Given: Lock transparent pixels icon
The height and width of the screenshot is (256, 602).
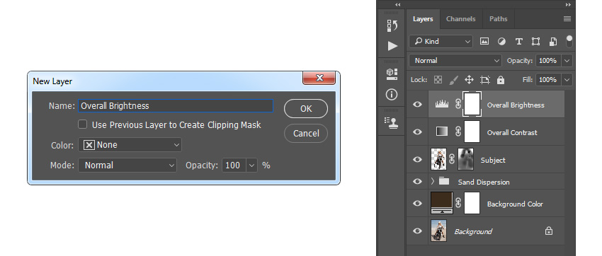Looking at the screenshot, I should point(438,80).
